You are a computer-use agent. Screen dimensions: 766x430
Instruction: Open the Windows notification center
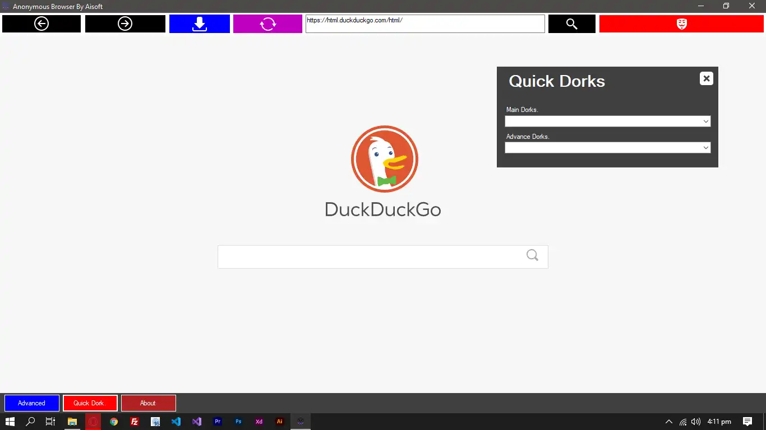[x=747, y=422]
